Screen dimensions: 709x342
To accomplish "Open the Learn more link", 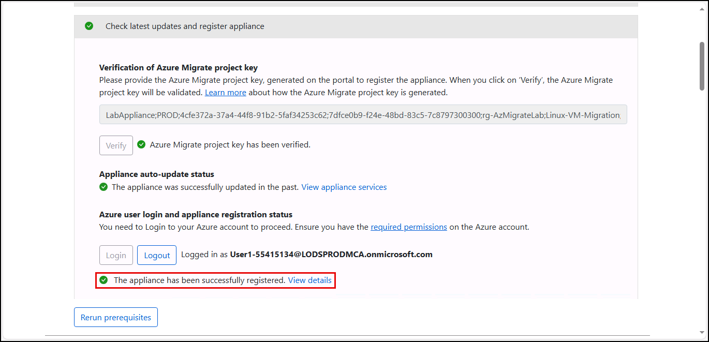I will [226, 93].
